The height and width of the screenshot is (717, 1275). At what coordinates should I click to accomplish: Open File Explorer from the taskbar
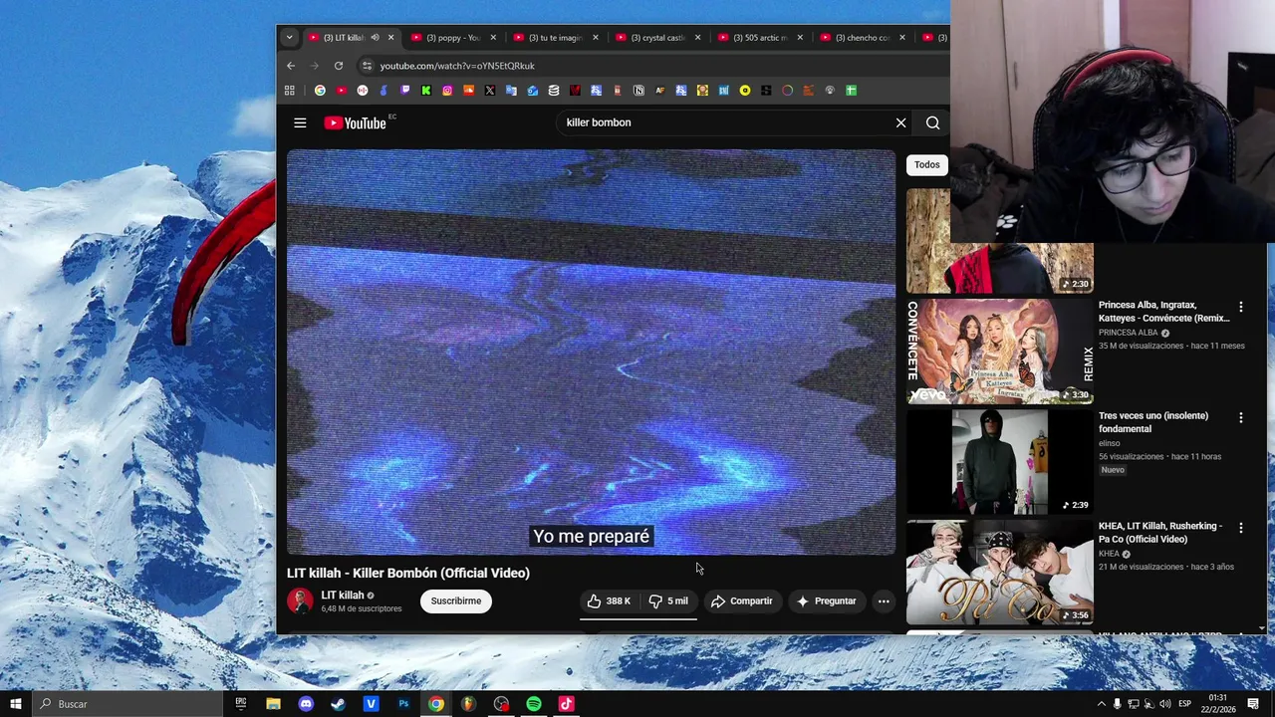point(273,704)
